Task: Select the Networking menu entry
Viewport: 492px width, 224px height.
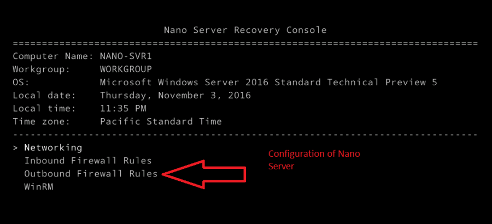Action: (x=53, y=148)
